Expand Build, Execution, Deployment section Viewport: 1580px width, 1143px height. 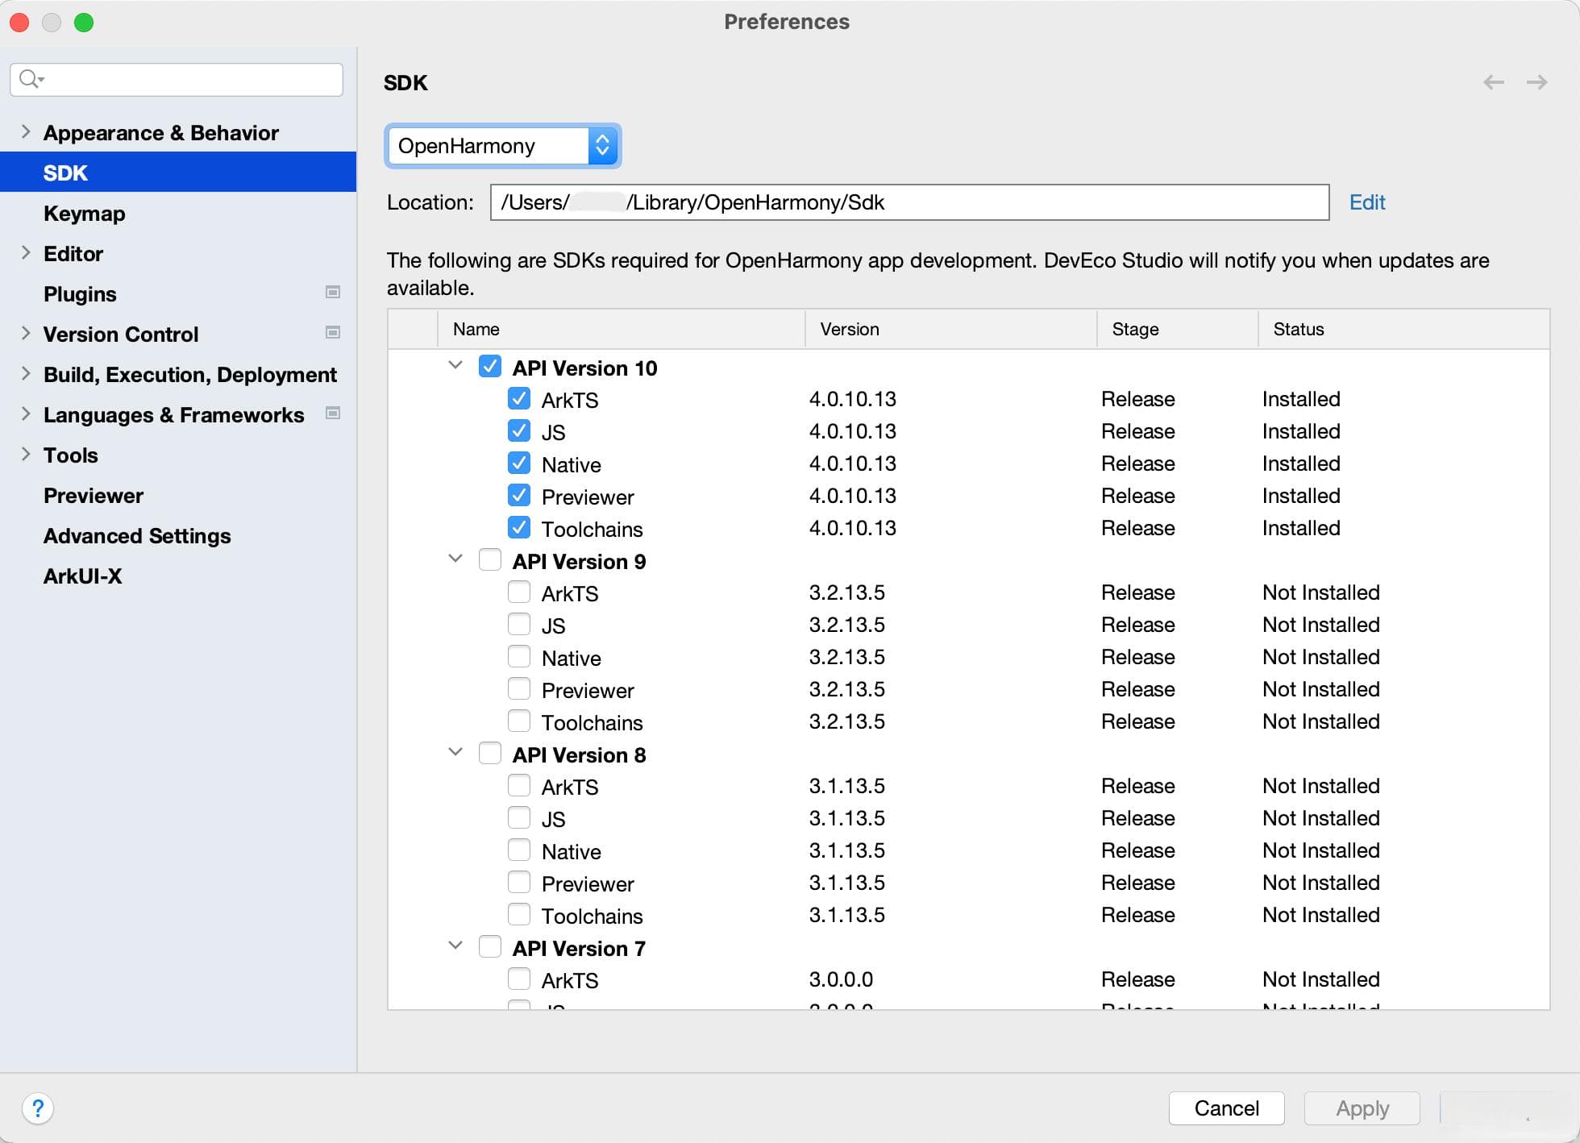click(26, 373)
